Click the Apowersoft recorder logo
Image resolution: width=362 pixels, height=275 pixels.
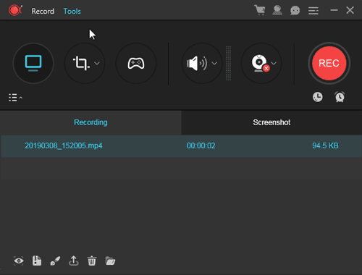point(15,10)
